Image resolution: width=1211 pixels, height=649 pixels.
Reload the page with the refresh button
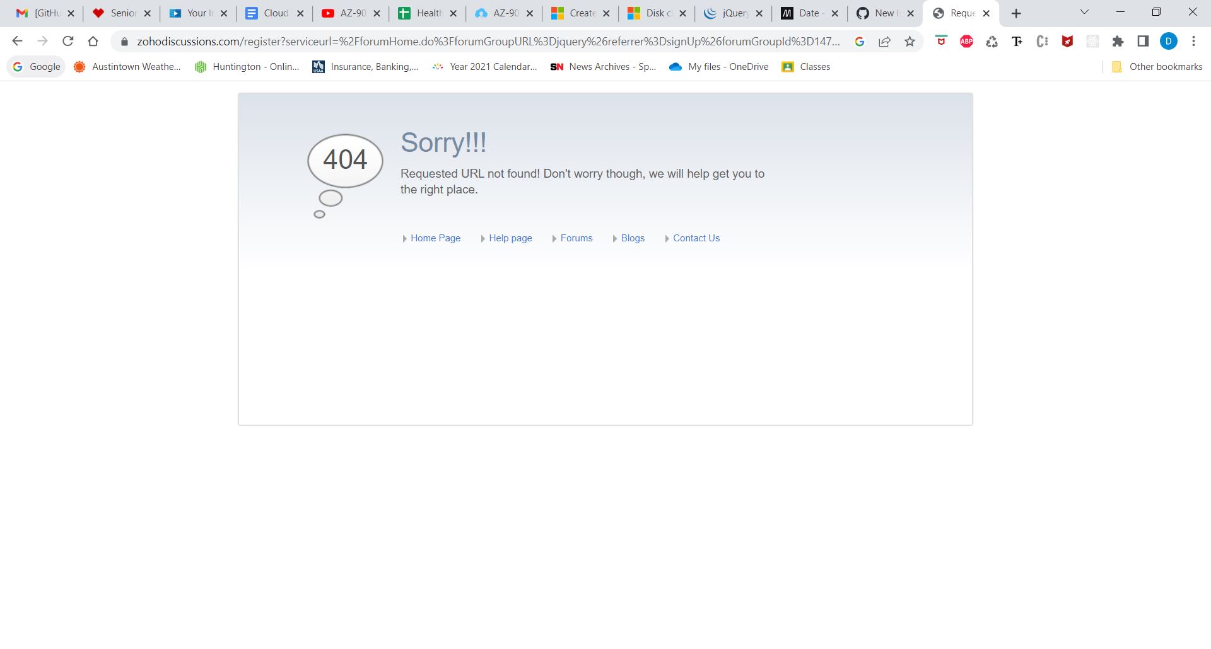tap(67, 41)
